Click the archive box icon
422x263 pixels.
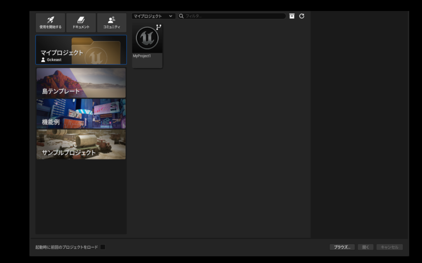click(x=292, y=16)
